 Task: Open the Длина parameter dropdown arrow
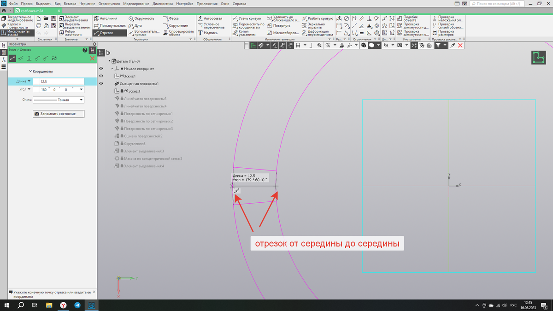pyautogui.click(x=29, y=81)
